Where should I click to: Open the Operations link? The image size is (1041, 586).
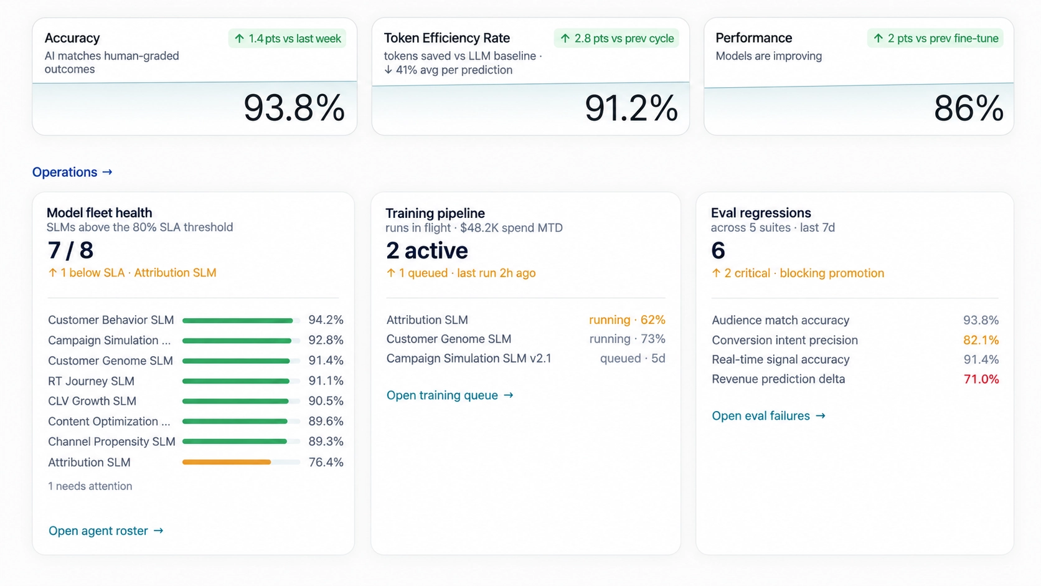click(72, 172)
